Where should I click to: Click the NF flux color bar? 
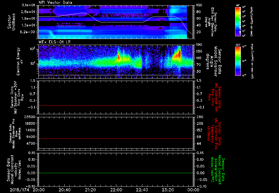click(238, 22)
